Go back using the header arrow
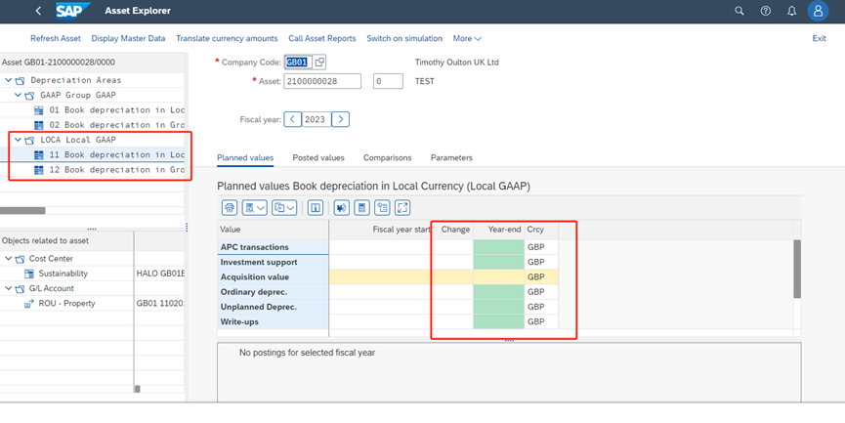This screenshot has width=845, height=423. point(38,11)
